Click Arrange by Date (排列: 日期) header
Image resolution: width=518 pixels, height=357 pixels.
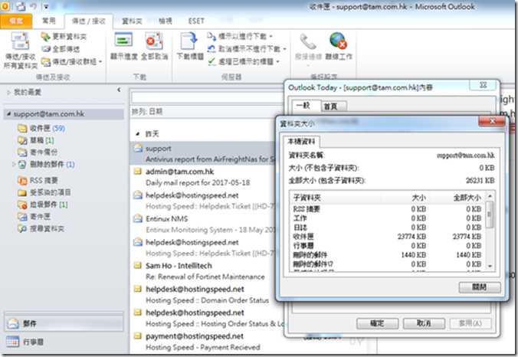[147, 112]
